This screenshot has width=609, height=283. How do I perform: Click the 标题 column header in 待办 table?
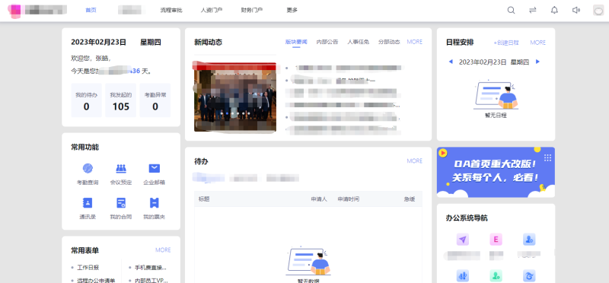click(x=204, y=199)
